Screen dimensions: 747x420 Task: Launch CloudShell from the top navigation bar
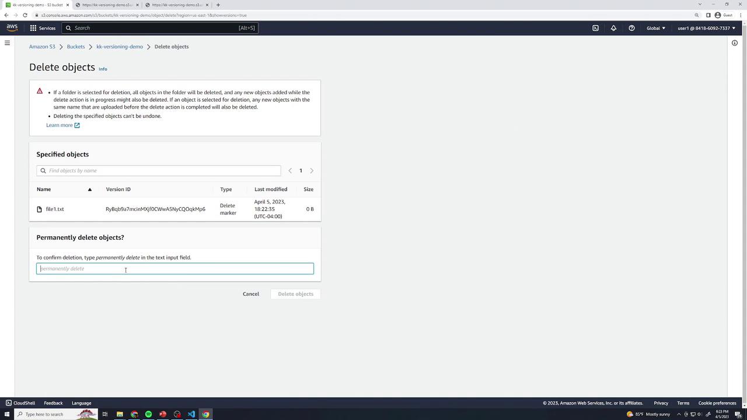(x=595, y=28)
